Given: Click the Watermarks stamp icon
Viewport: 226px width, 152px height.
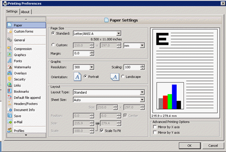Looking at the screenshot, I should click(9, 67).
